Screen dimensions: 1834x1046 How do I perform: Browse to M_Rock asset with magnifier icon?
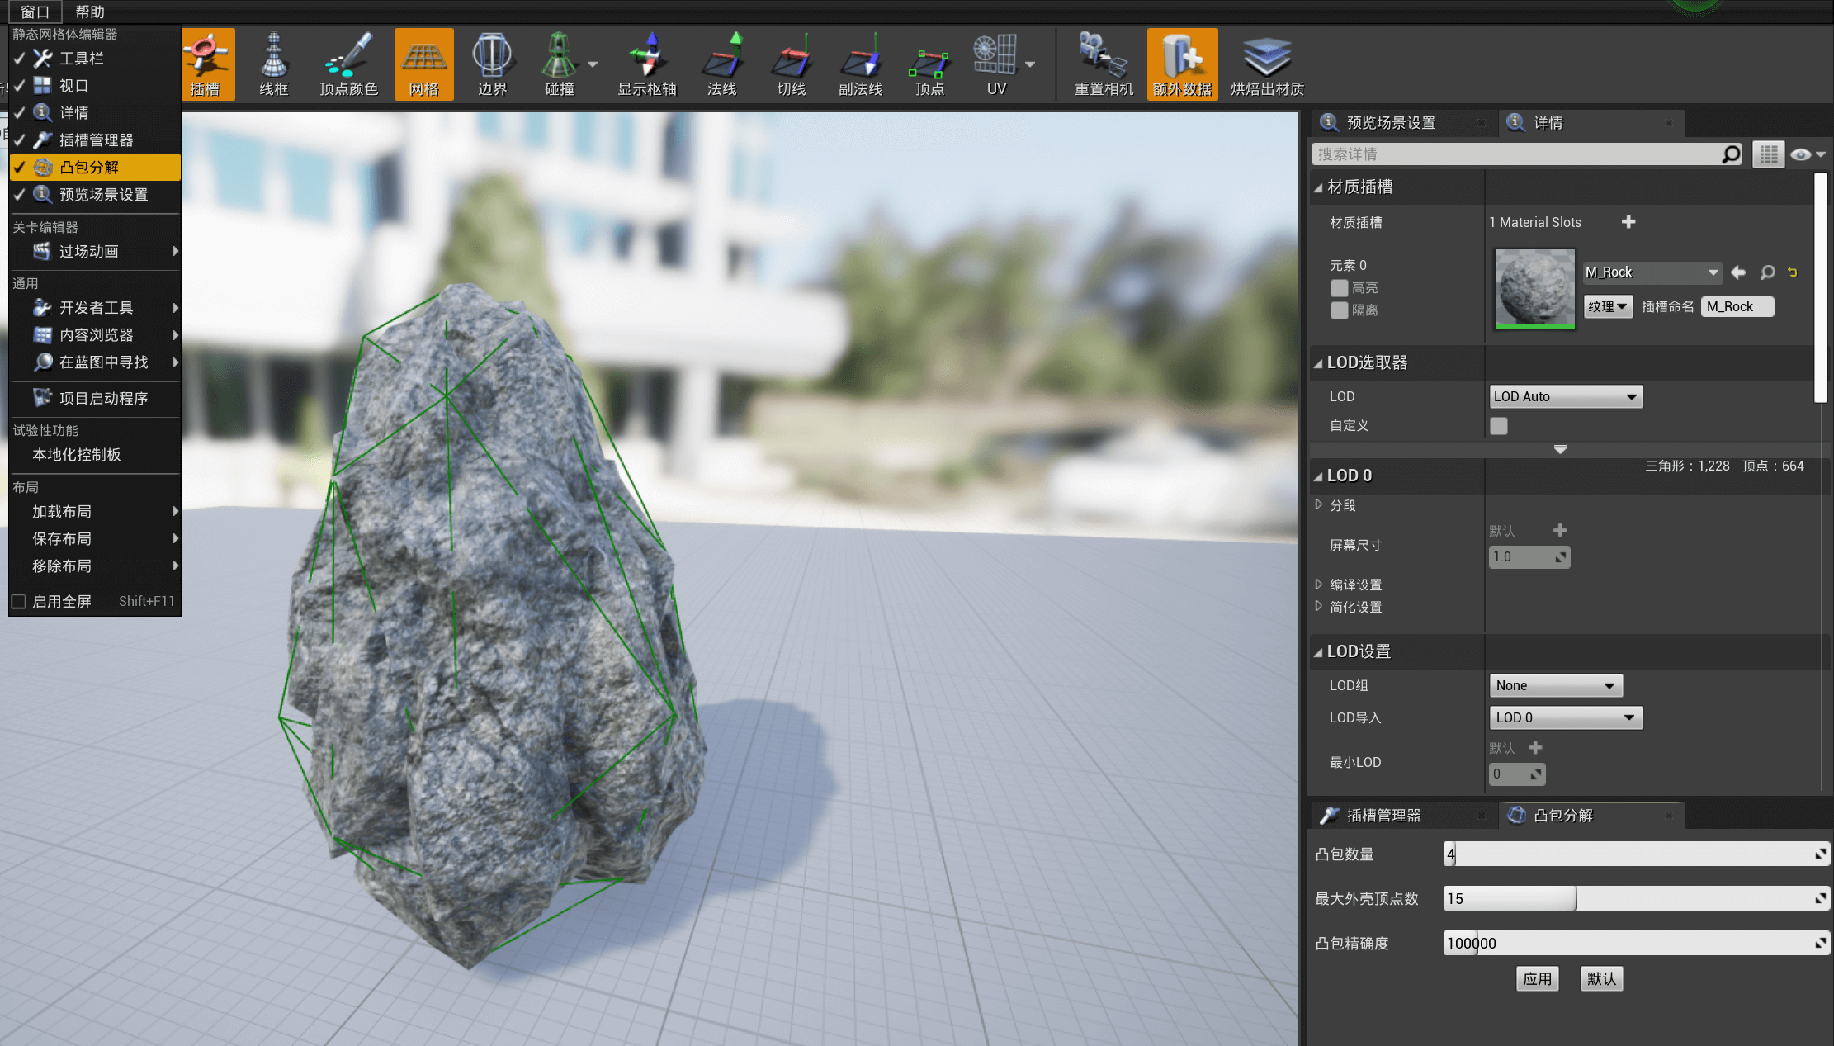click(x=1767, y=272)
